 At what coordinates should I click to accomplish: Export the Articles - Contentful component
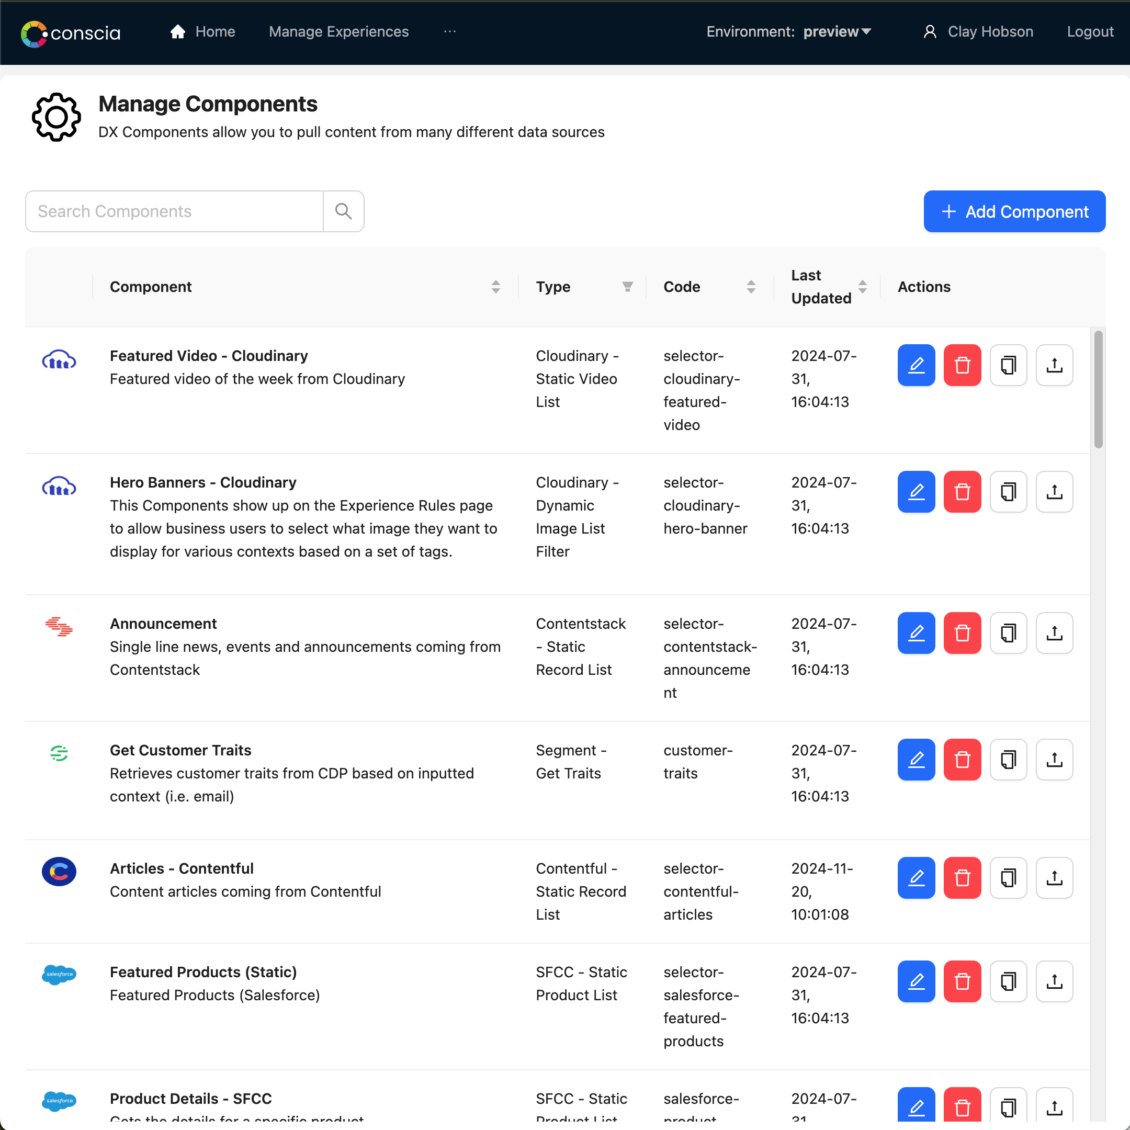tap(1054, 878)
